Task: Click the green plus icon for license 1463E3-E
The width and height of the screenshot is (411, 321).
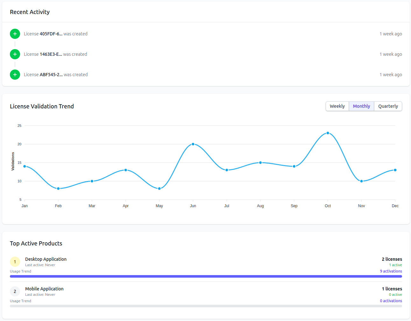Action: [15, 54]
